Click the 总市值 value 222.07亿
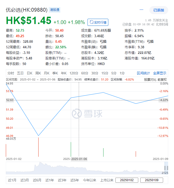Screen dimensions: 174x188 (x=145, y=53)
